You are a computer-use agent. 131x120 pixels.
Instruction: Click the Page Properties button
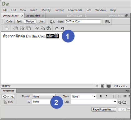(104, 109)
